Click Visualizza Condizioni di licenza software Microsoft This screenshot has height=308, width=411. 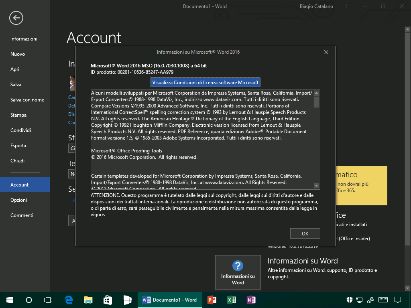click(x=205, y=83)
